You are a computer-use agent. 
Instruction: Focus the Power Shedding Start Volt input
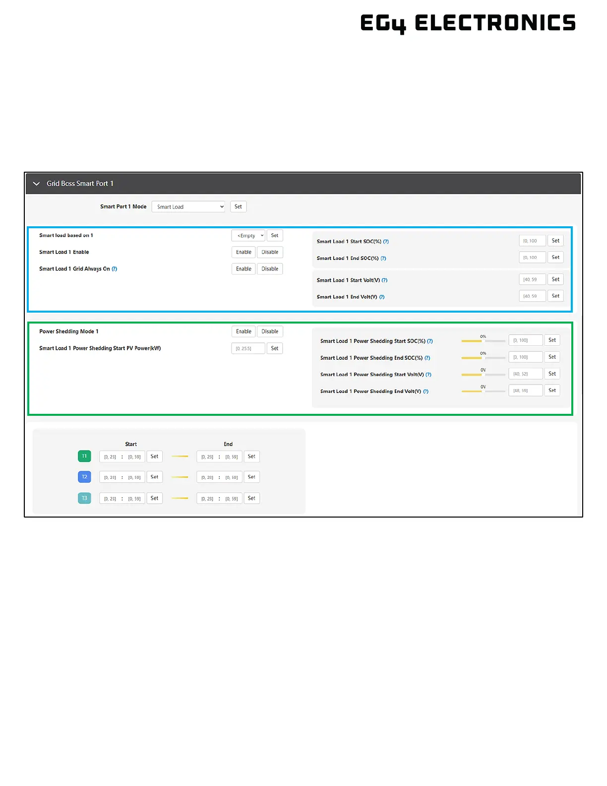pyautogui.click(x=526, y=374)
